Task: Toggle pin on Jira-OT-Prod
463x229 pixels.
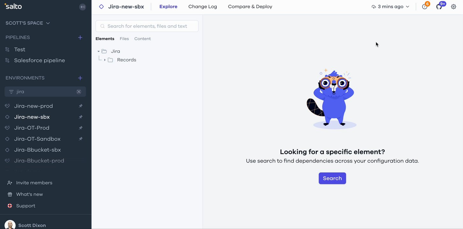Action: [81, 128]
